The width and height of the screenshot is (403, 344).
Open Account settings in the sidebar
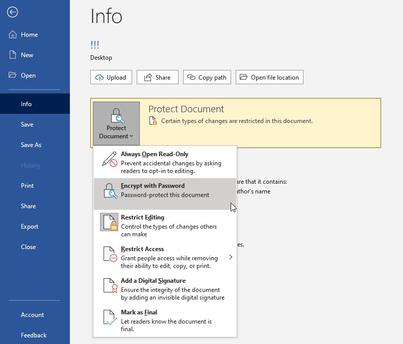[x=32, y=315]
